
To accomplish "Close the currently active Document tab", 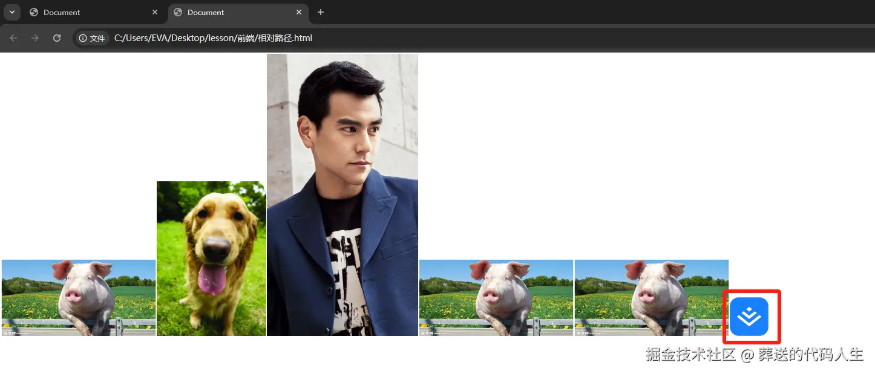I will pos(299,12).
